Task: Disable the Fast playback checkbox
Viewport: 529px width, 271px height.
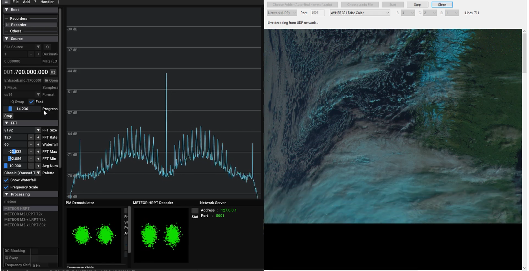Action: [x=32, y=101]
